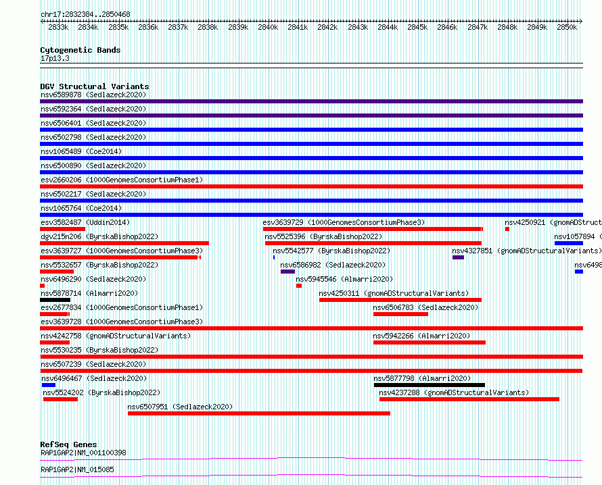Click the DGV Structural Variants track title
The image size is (602, 485).
tap(95, 86)
